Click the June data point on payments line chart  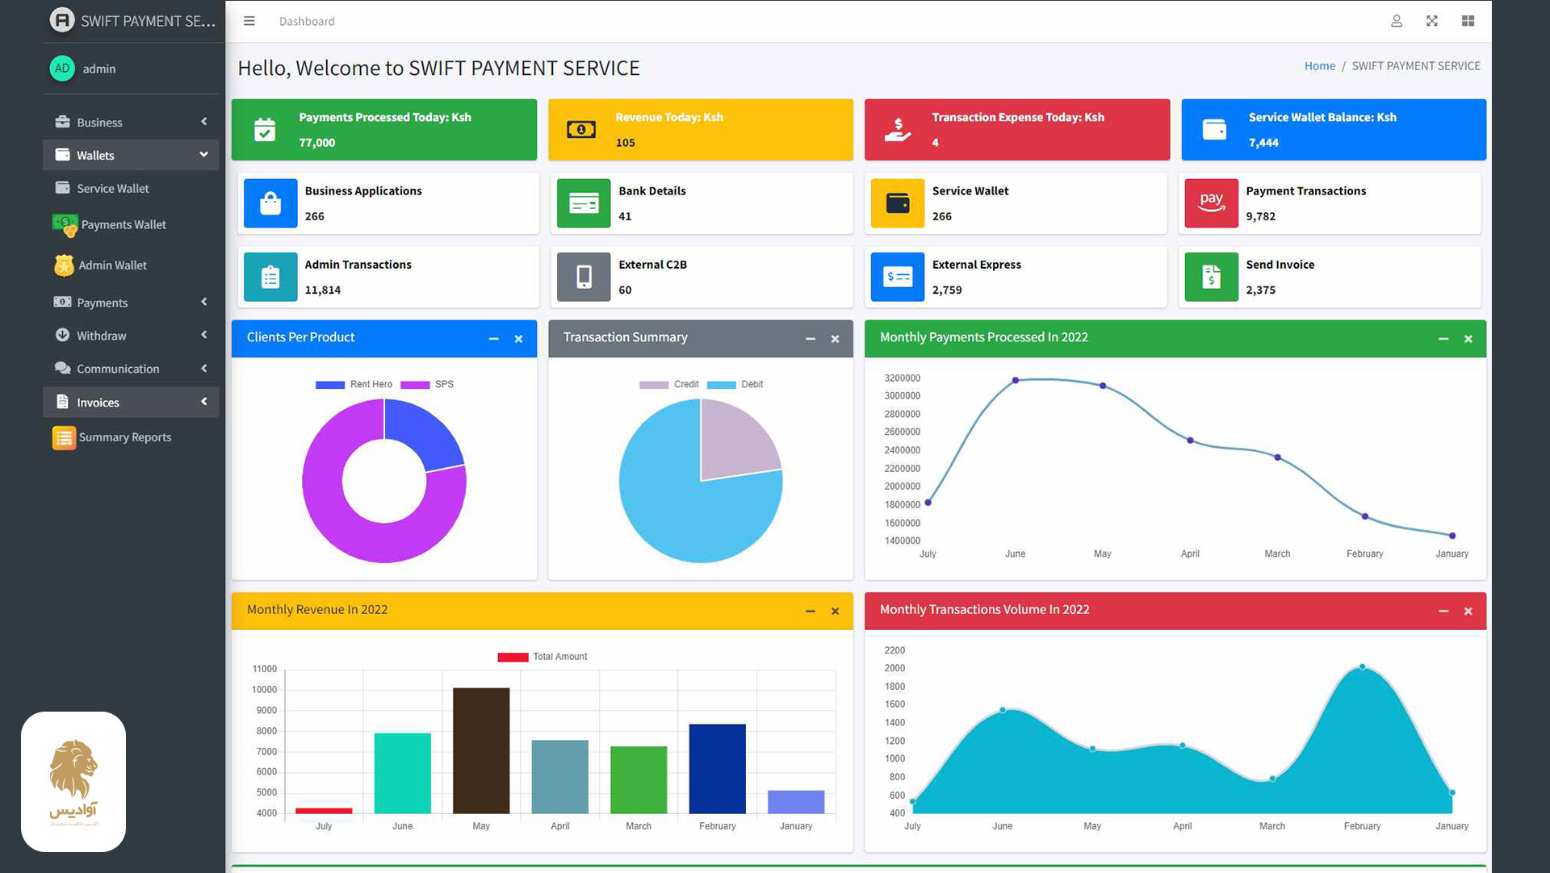[x=1016, y=380]
